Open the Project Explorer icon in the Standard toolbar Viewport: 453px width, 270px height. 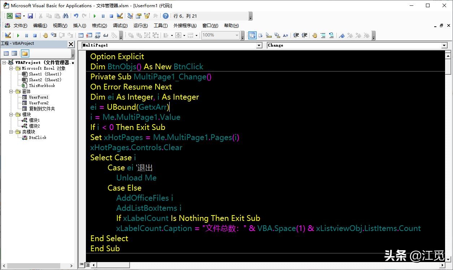point(130,16)
